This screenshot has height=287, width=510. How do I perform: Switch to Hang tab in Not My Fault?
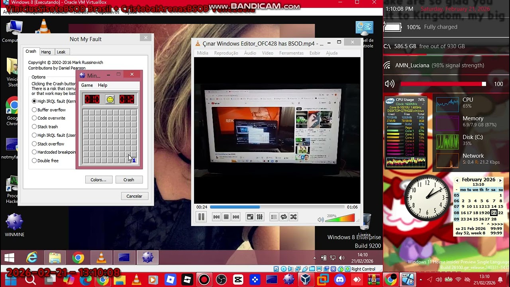tap(46, 52)
